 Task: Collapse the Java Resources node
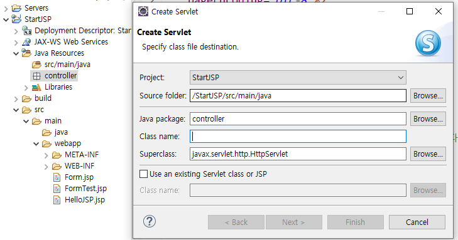click(16, 54)
